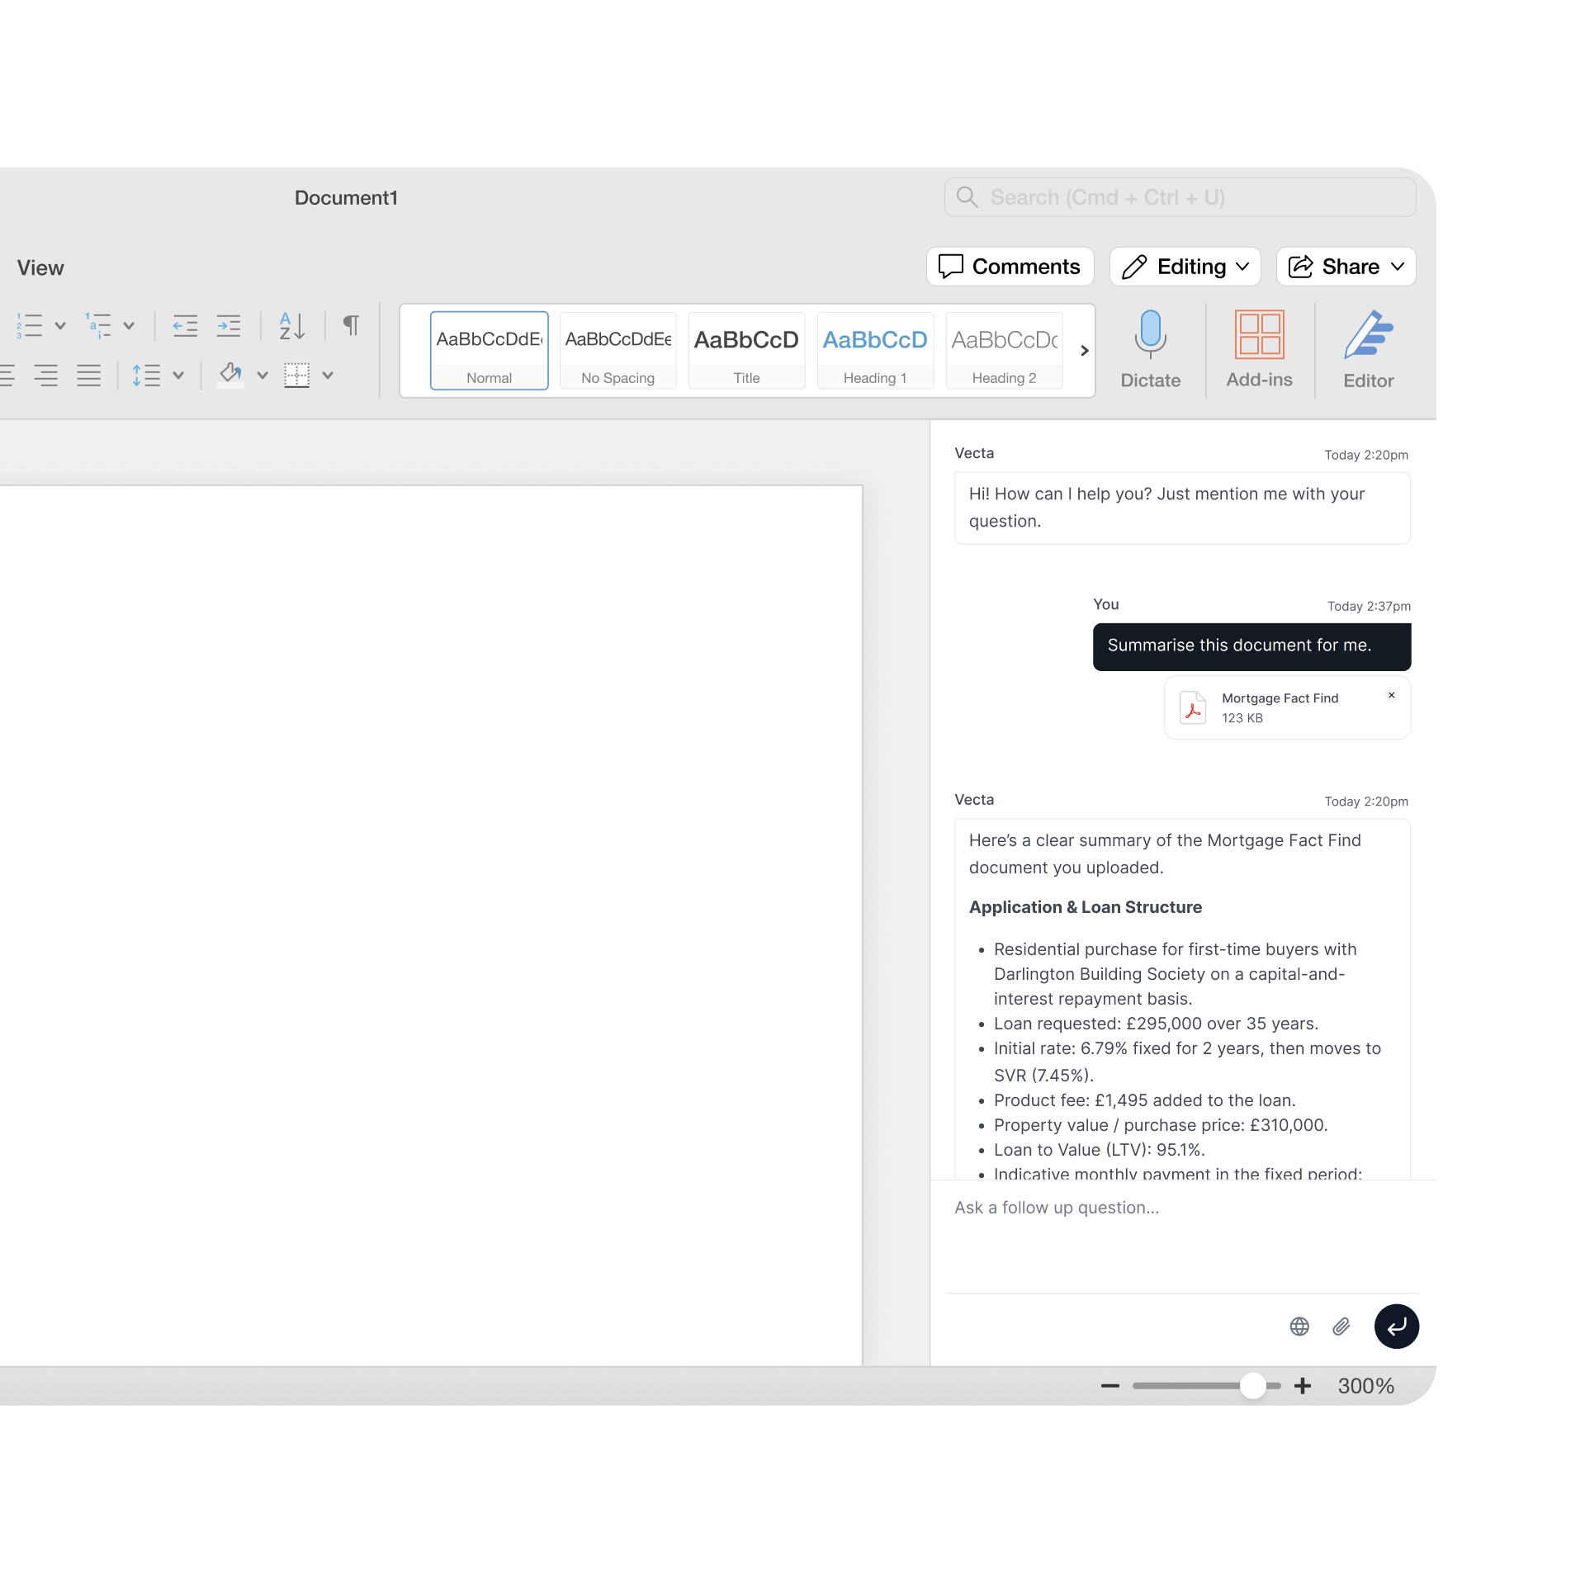The height and width of the screenshot is (1575, 1585).
Task: Toggle paragraph marks visibility
Action: pyautogui.click(x=351, y=325)
